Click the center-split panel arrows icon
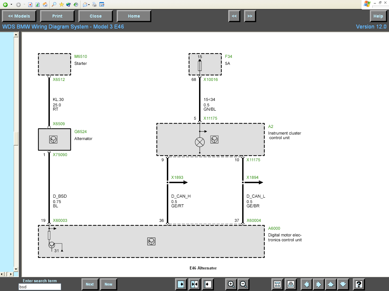 coord(194,284)
